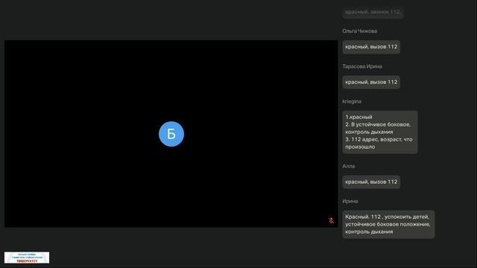Open the university logo thumbnail
Viewport: 477px width, 268px height.
point(27,258)
